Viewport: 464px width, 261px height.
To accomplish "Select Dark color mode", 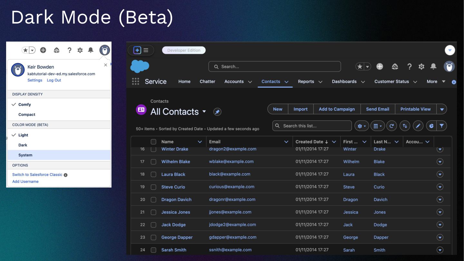I will (59, 145).
